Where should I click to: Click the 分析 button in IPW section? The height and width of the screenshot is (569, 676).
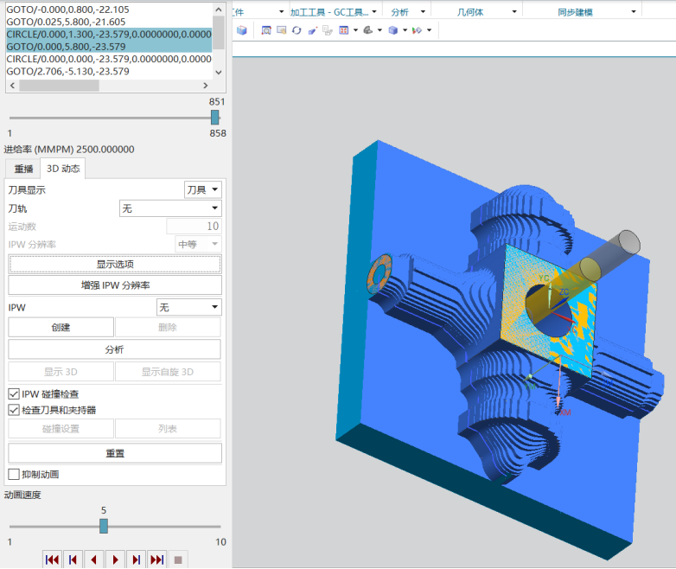click(x=115, y=349)
